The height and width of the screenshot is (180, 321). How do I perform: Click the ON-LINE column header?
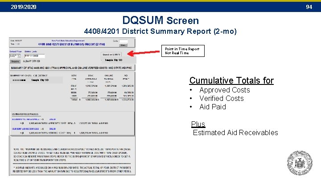coord(109,76)
